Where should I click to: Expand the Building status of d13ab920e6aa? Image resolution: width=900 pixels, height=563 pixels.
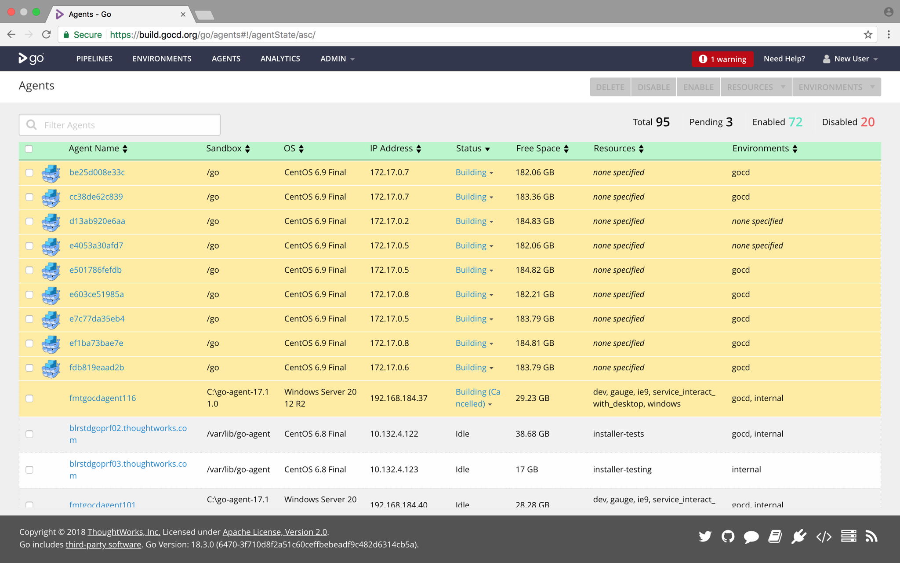474,221
